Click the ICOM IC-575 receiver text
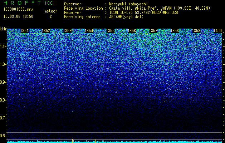Image resolution: width=225 pixels, height=143 pixels. (143, 13)
